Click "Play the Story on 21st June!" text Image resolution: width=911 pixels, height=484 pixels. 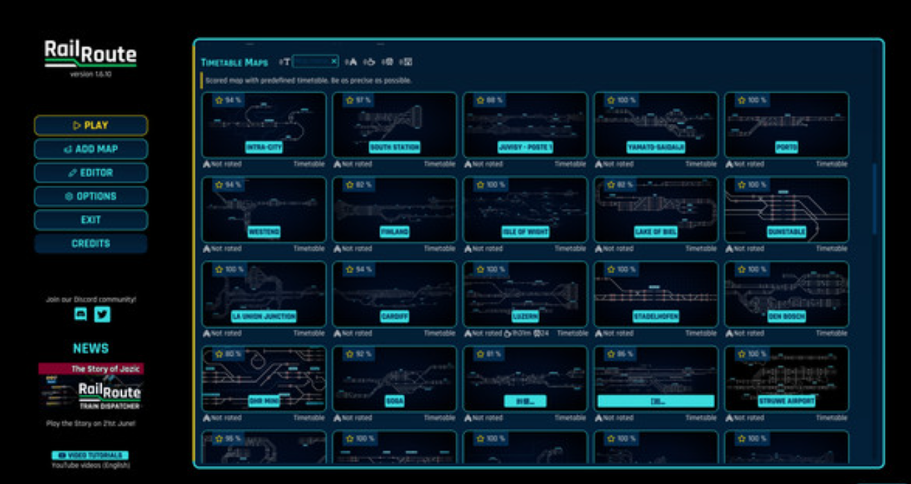coord(91,422)
